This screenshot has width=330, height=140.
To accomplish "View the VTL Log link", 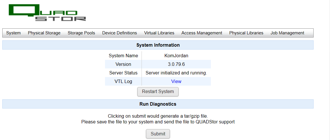I will tap(176, 81).
